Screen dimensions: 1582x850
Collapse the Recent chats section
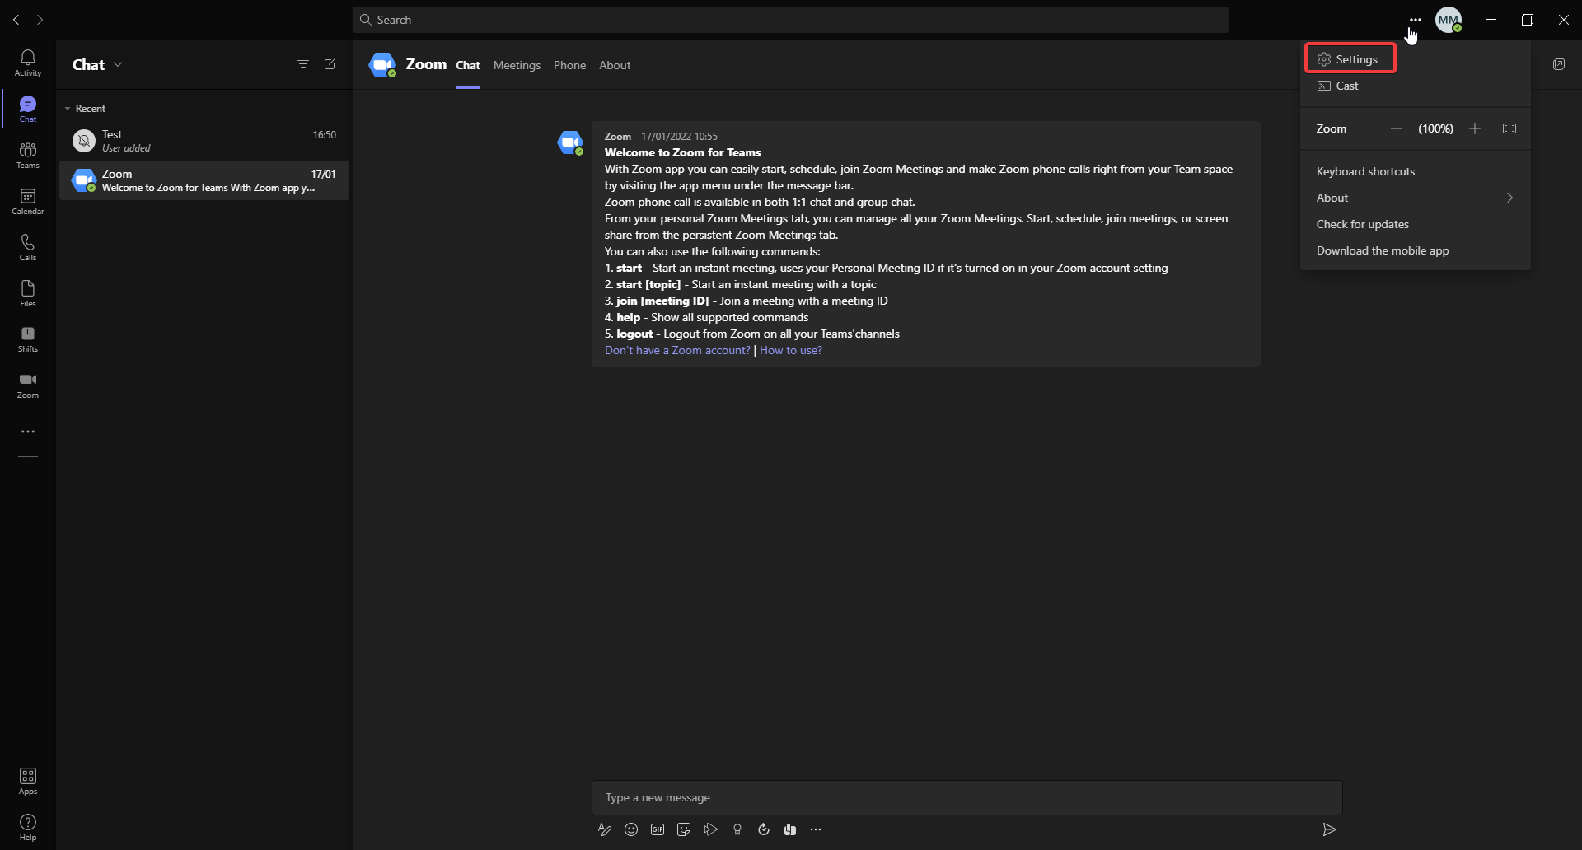(x=68, y=109)
